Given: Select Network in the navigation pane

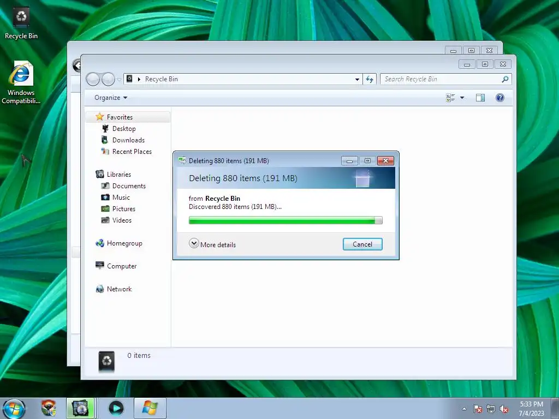Looking at the screenshot, I should pyautogui.click(x=119, y=289).
